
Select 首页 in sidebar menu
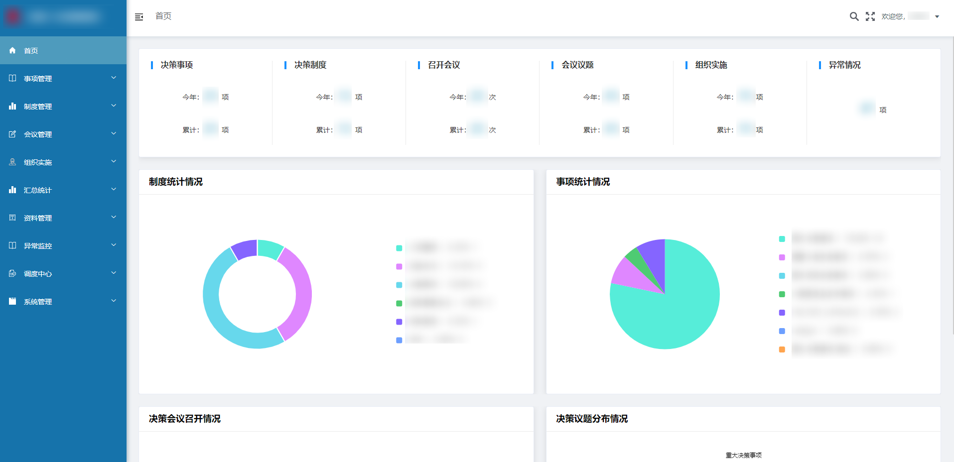63,50
